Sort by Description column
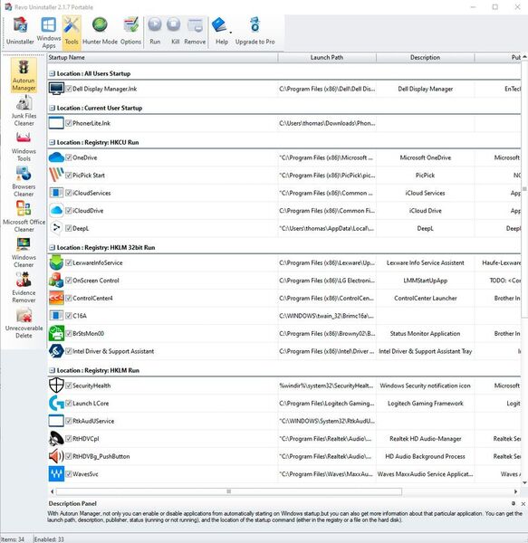The image size is (528, 543). tap(425, 58)
